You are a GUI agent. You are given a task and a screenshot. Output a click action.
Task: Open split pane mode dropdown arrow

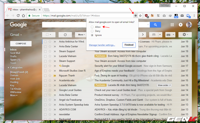(160, 35)
